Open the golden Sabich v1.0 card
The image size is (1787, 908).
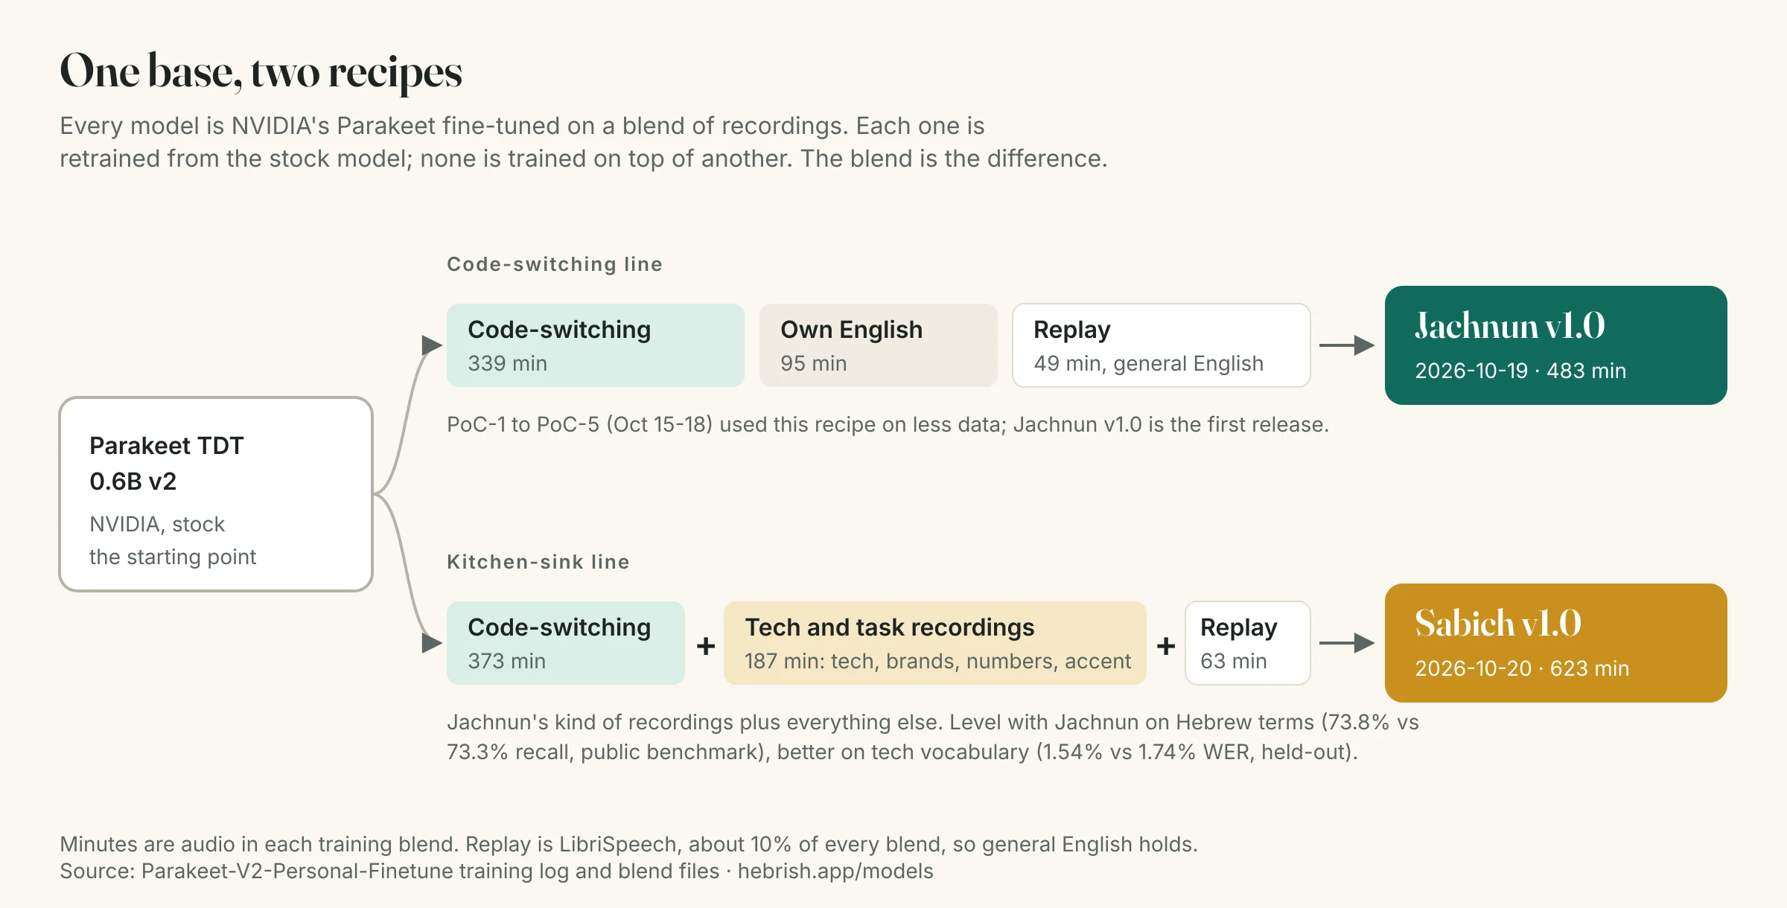pos(1556,643)
